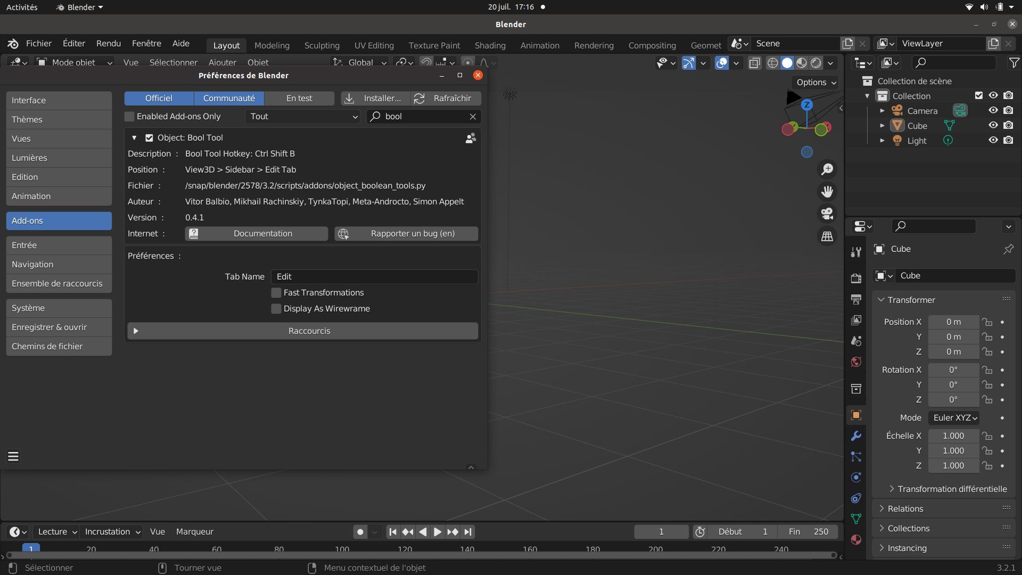
Task: Open the Physics properties icon
Action: (856, 477)
